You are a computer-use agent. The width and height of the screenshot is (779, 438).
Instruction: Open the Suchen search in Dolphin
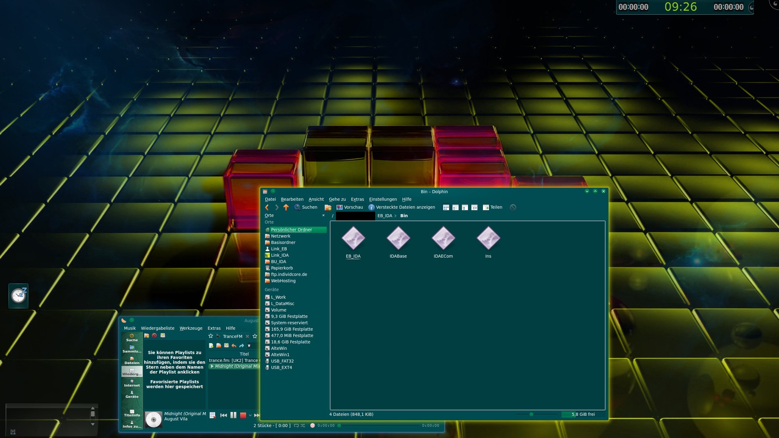click(x=306, y=207)
